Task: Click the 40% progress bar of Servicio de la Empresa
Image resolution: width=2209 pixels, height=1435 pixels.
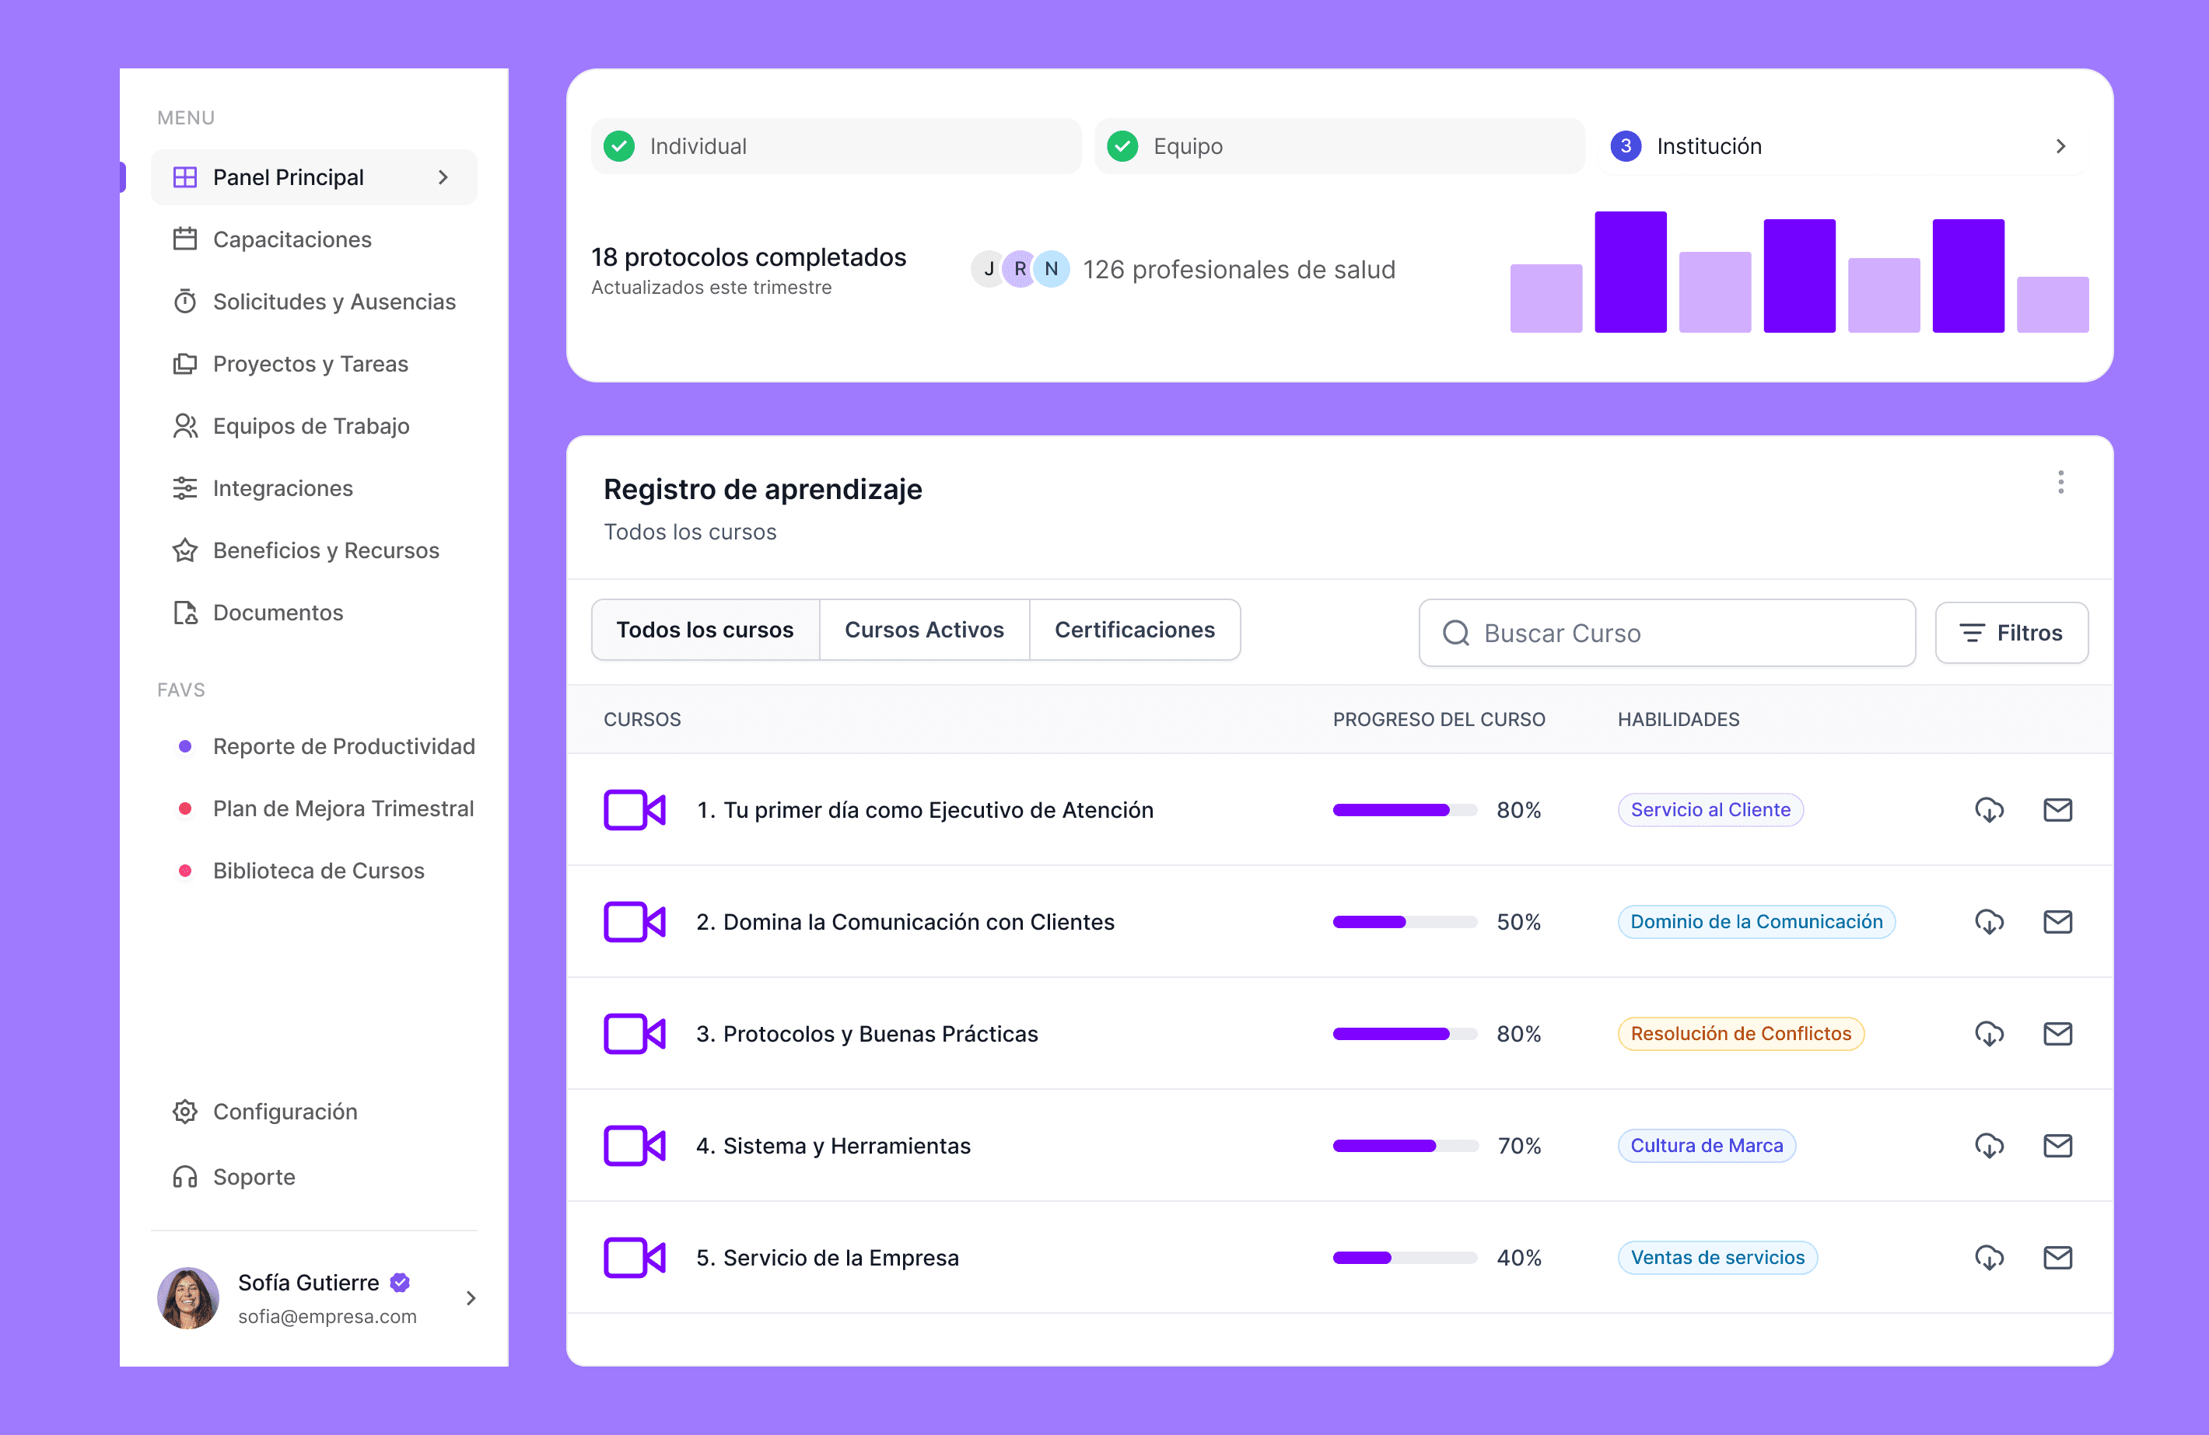Action: point(1406,1258)
